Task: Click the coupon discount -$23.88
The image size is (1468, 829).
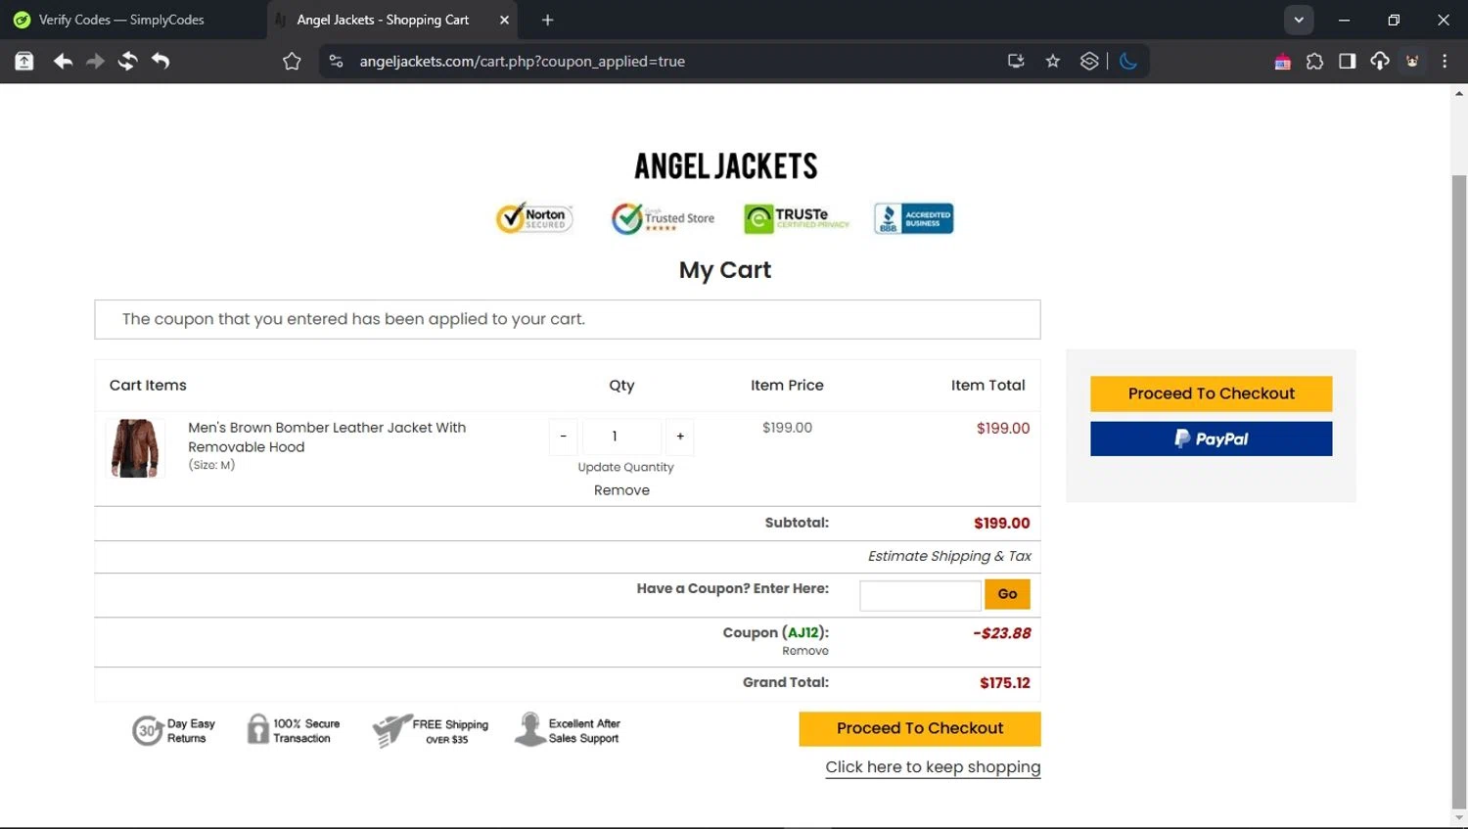Action: pyautogui.click(x=1002, y=633)
